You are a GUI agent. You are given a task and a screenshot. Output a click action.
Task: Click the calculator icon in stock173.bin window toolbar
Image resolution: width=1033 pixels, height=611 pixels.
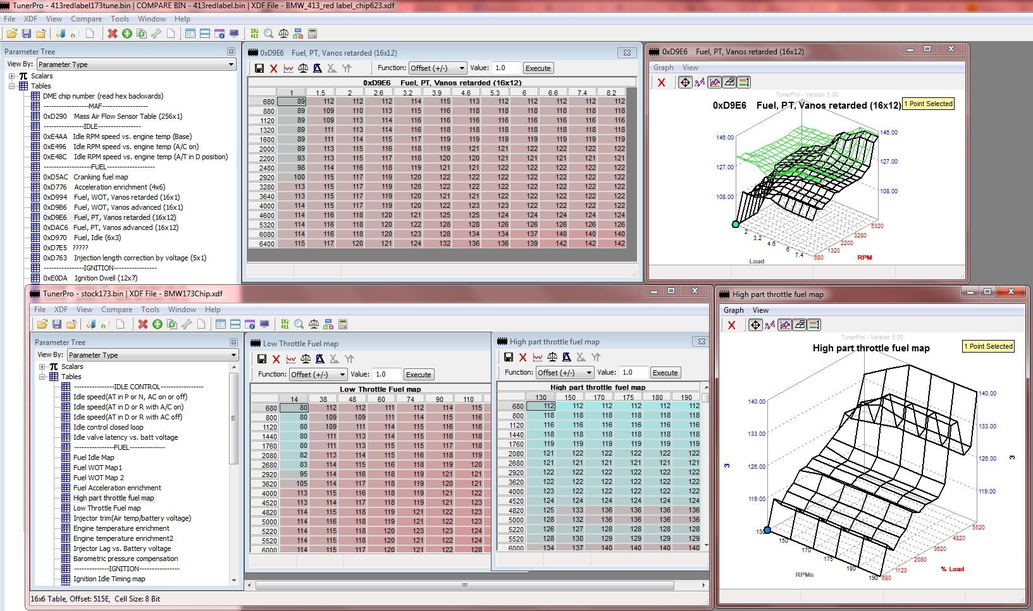(343, 324)
